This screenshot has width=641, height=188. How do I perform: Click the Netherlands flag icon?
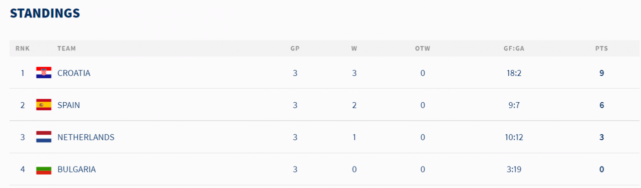(44, 137)
